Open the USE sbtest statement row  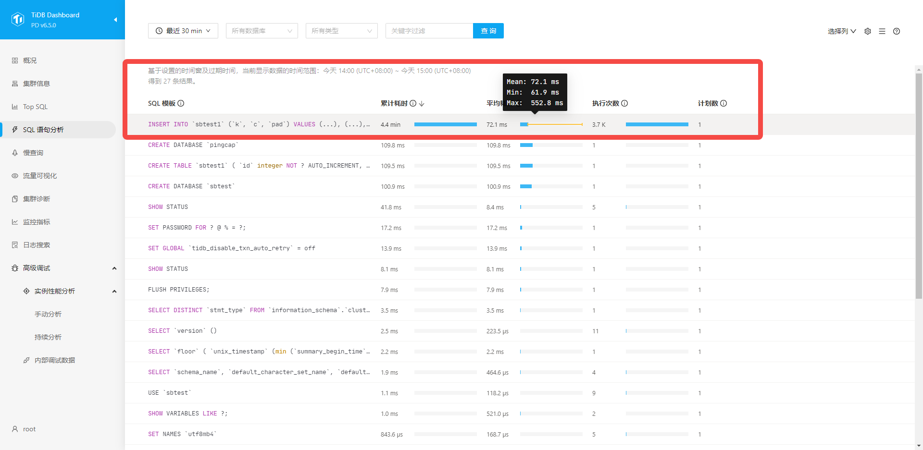pos(520,393)
